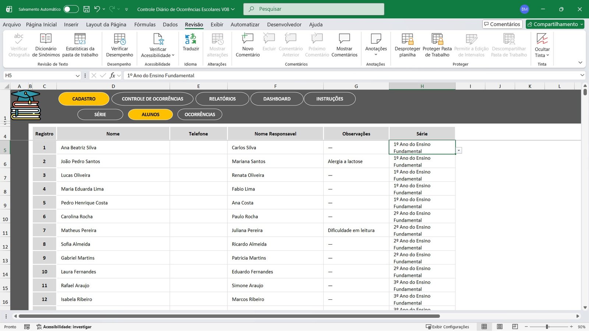Open dropdown arrow on Série cell H5
589x331 pixels.
[459, 150]
